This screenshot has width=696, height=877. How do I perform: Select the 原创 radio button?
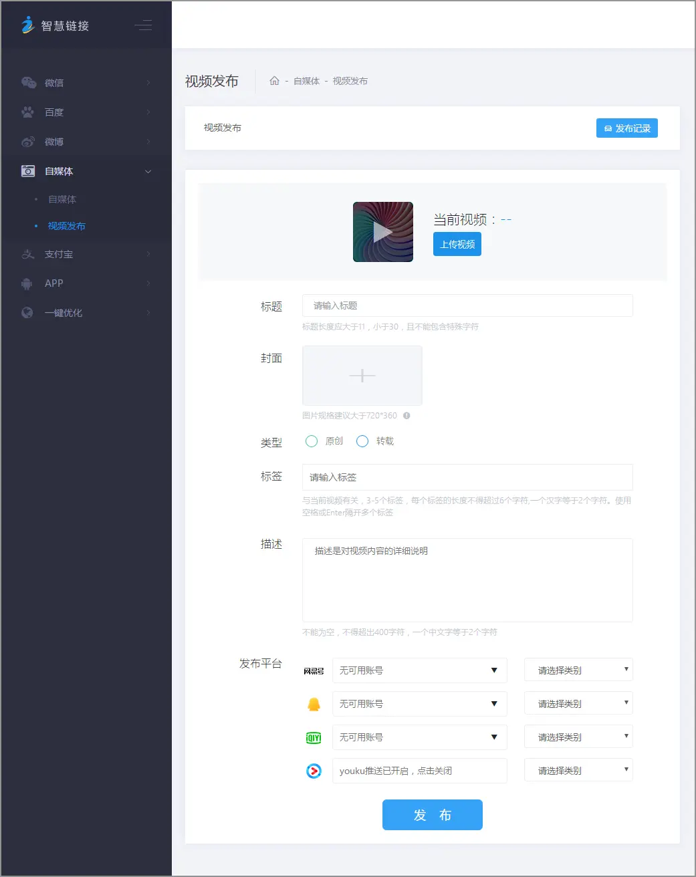click(x=312, y=441)
